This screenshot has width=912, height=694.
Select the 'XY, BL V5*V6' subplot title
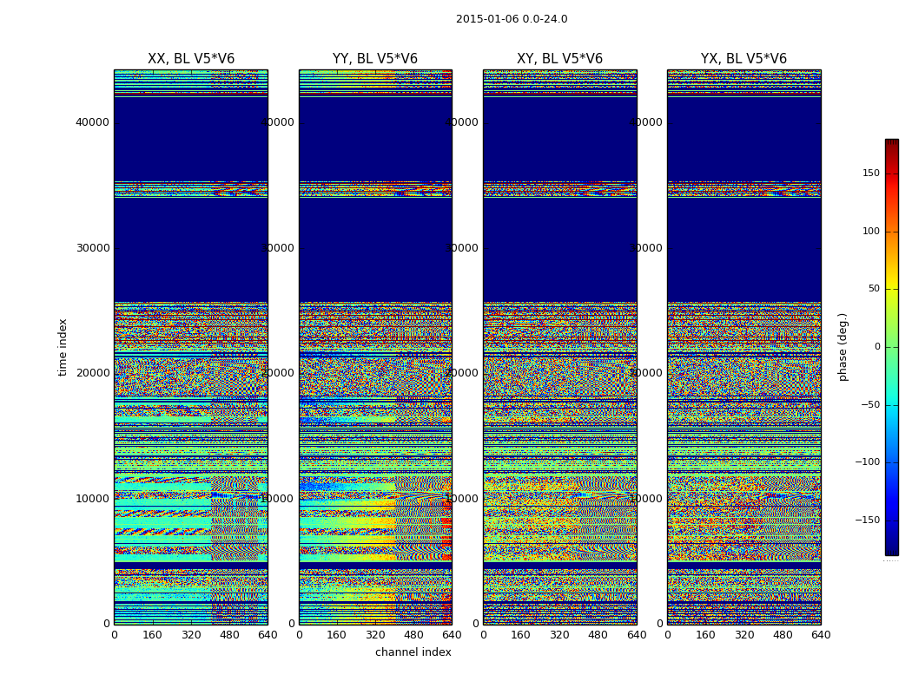coord(559,59)
